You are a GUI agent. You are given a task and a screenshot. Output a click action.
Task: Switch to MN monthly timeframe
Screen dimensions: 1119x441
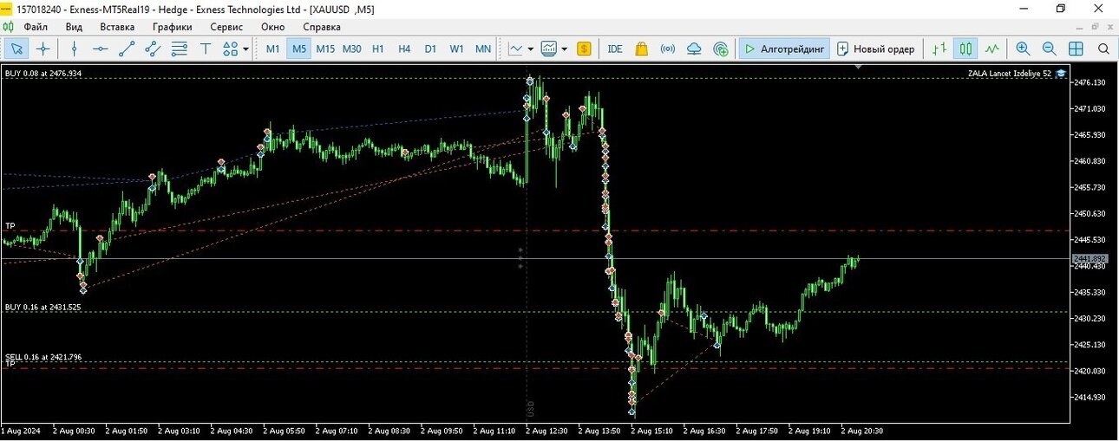[483, 49]
